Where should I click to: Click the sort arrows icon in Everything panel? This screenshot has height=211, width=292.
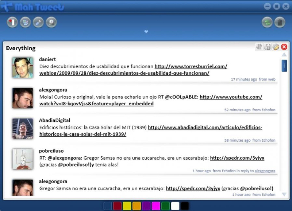[259, 47]
